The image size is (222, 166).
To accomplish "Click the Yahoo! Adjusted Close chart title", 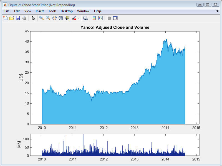I will tap(115, 27).
